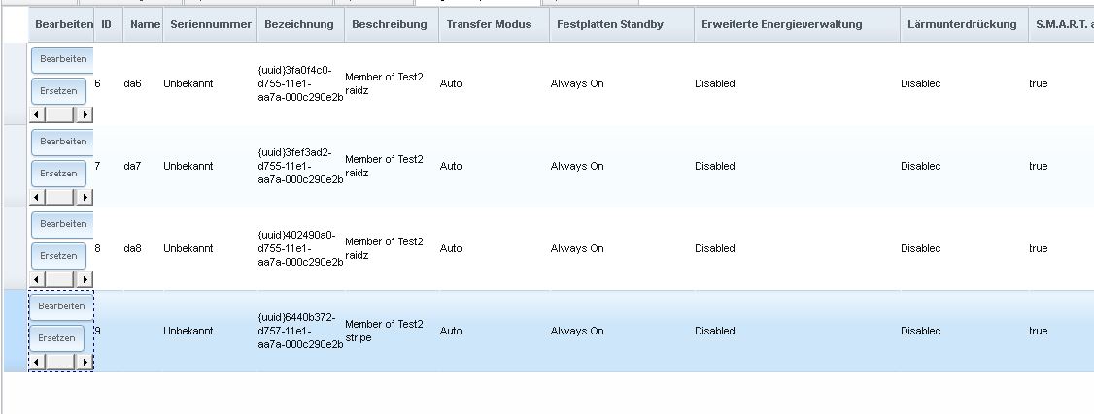Edit disk da8 using its Bearbeiten button
Screen dimensions: 1094x414
(x=63, y=224)
